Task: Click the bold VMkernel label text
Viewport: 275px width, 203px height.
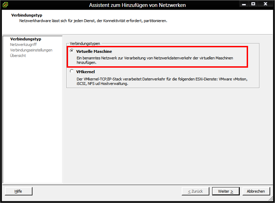Action: click(85, 72)
